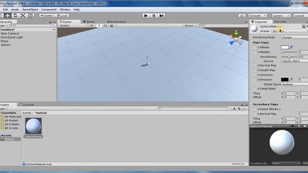Open the Account dropdown

(257, 16)
